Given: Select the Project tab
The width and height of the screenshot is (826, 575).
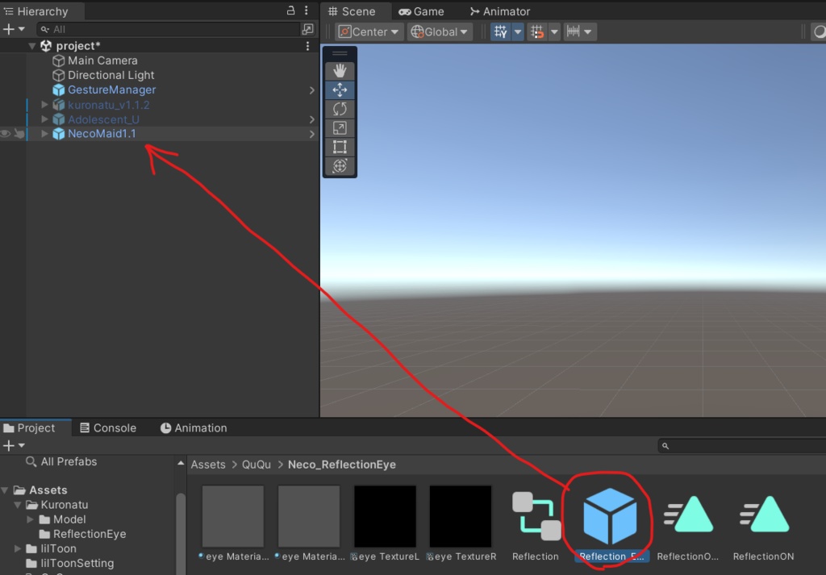Looking at the screenshot, I should pos(30,428).
